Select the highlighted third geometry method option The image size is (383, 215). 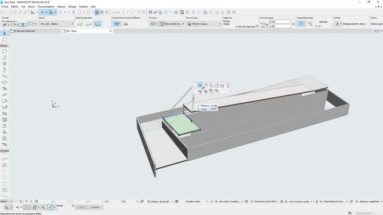tap(98, 24)
